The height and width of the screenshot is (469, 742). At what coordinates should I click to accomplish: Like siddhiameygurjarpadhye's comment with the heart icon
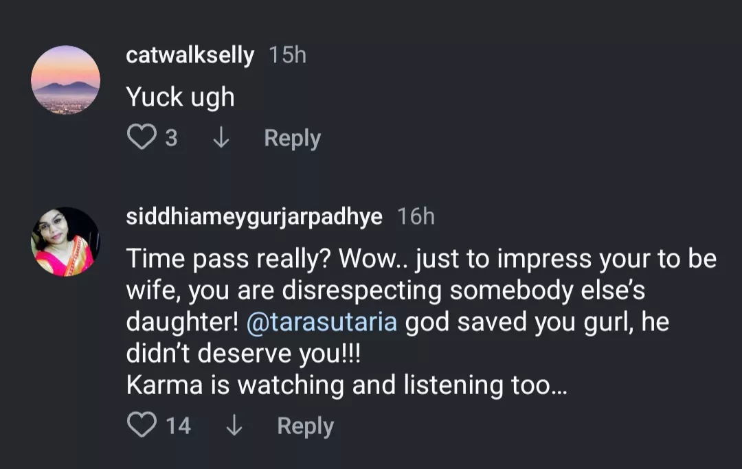coord(142,425)
